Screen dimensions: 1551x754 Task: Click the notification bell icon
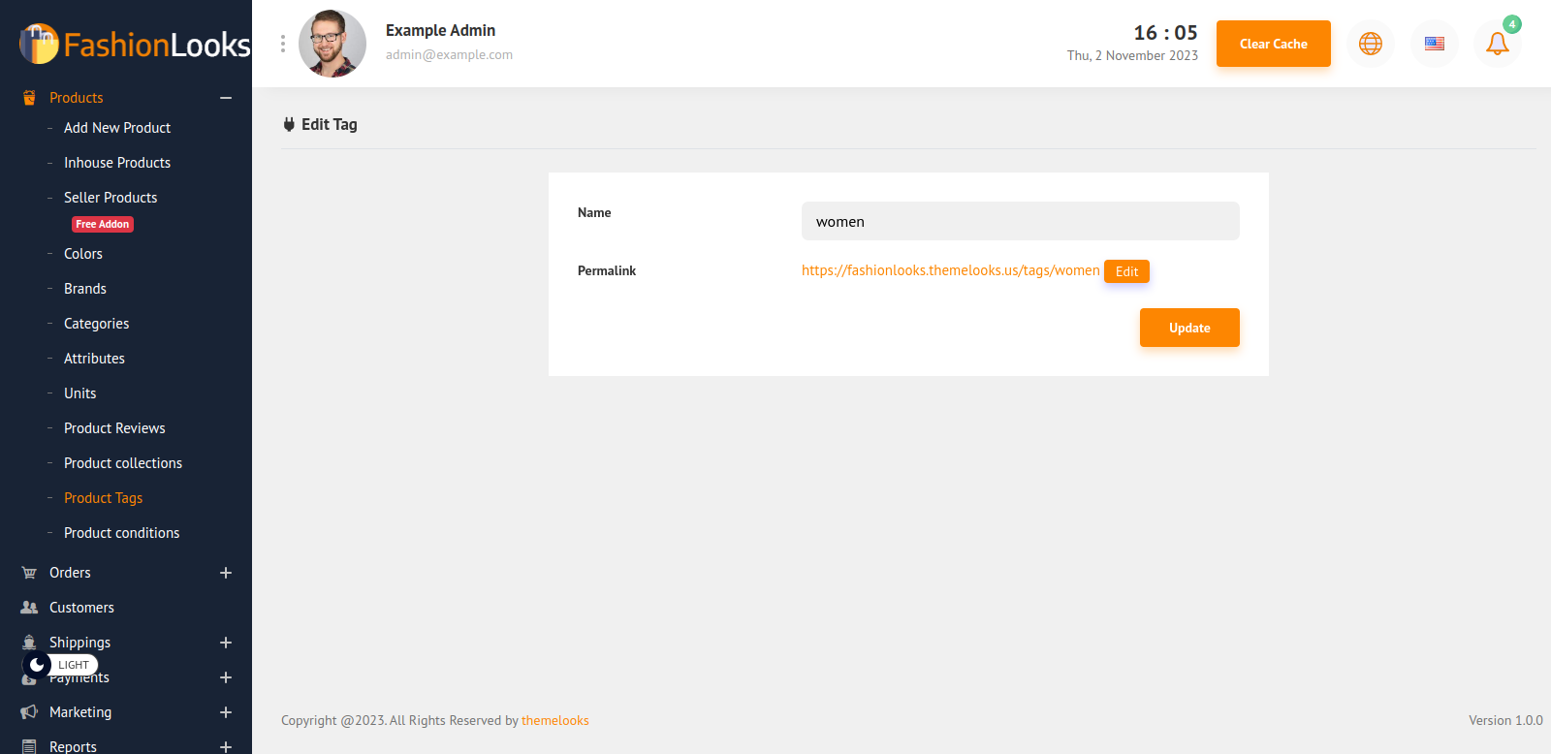coord(1497,44)
